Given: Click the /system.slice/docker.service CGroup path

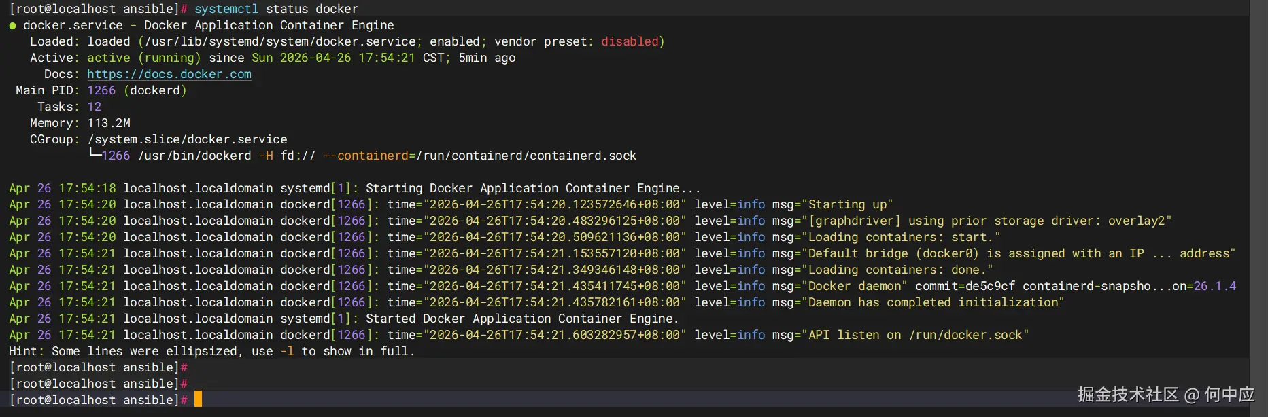Looking at the screenshot, I should (187, 139).
